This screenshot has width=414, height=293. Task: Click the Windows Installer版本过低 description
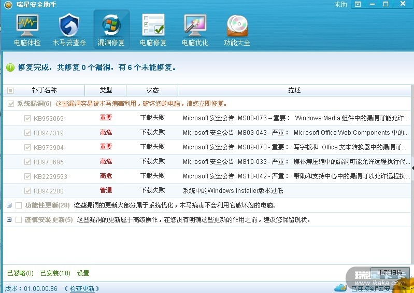tap(233, 191)
